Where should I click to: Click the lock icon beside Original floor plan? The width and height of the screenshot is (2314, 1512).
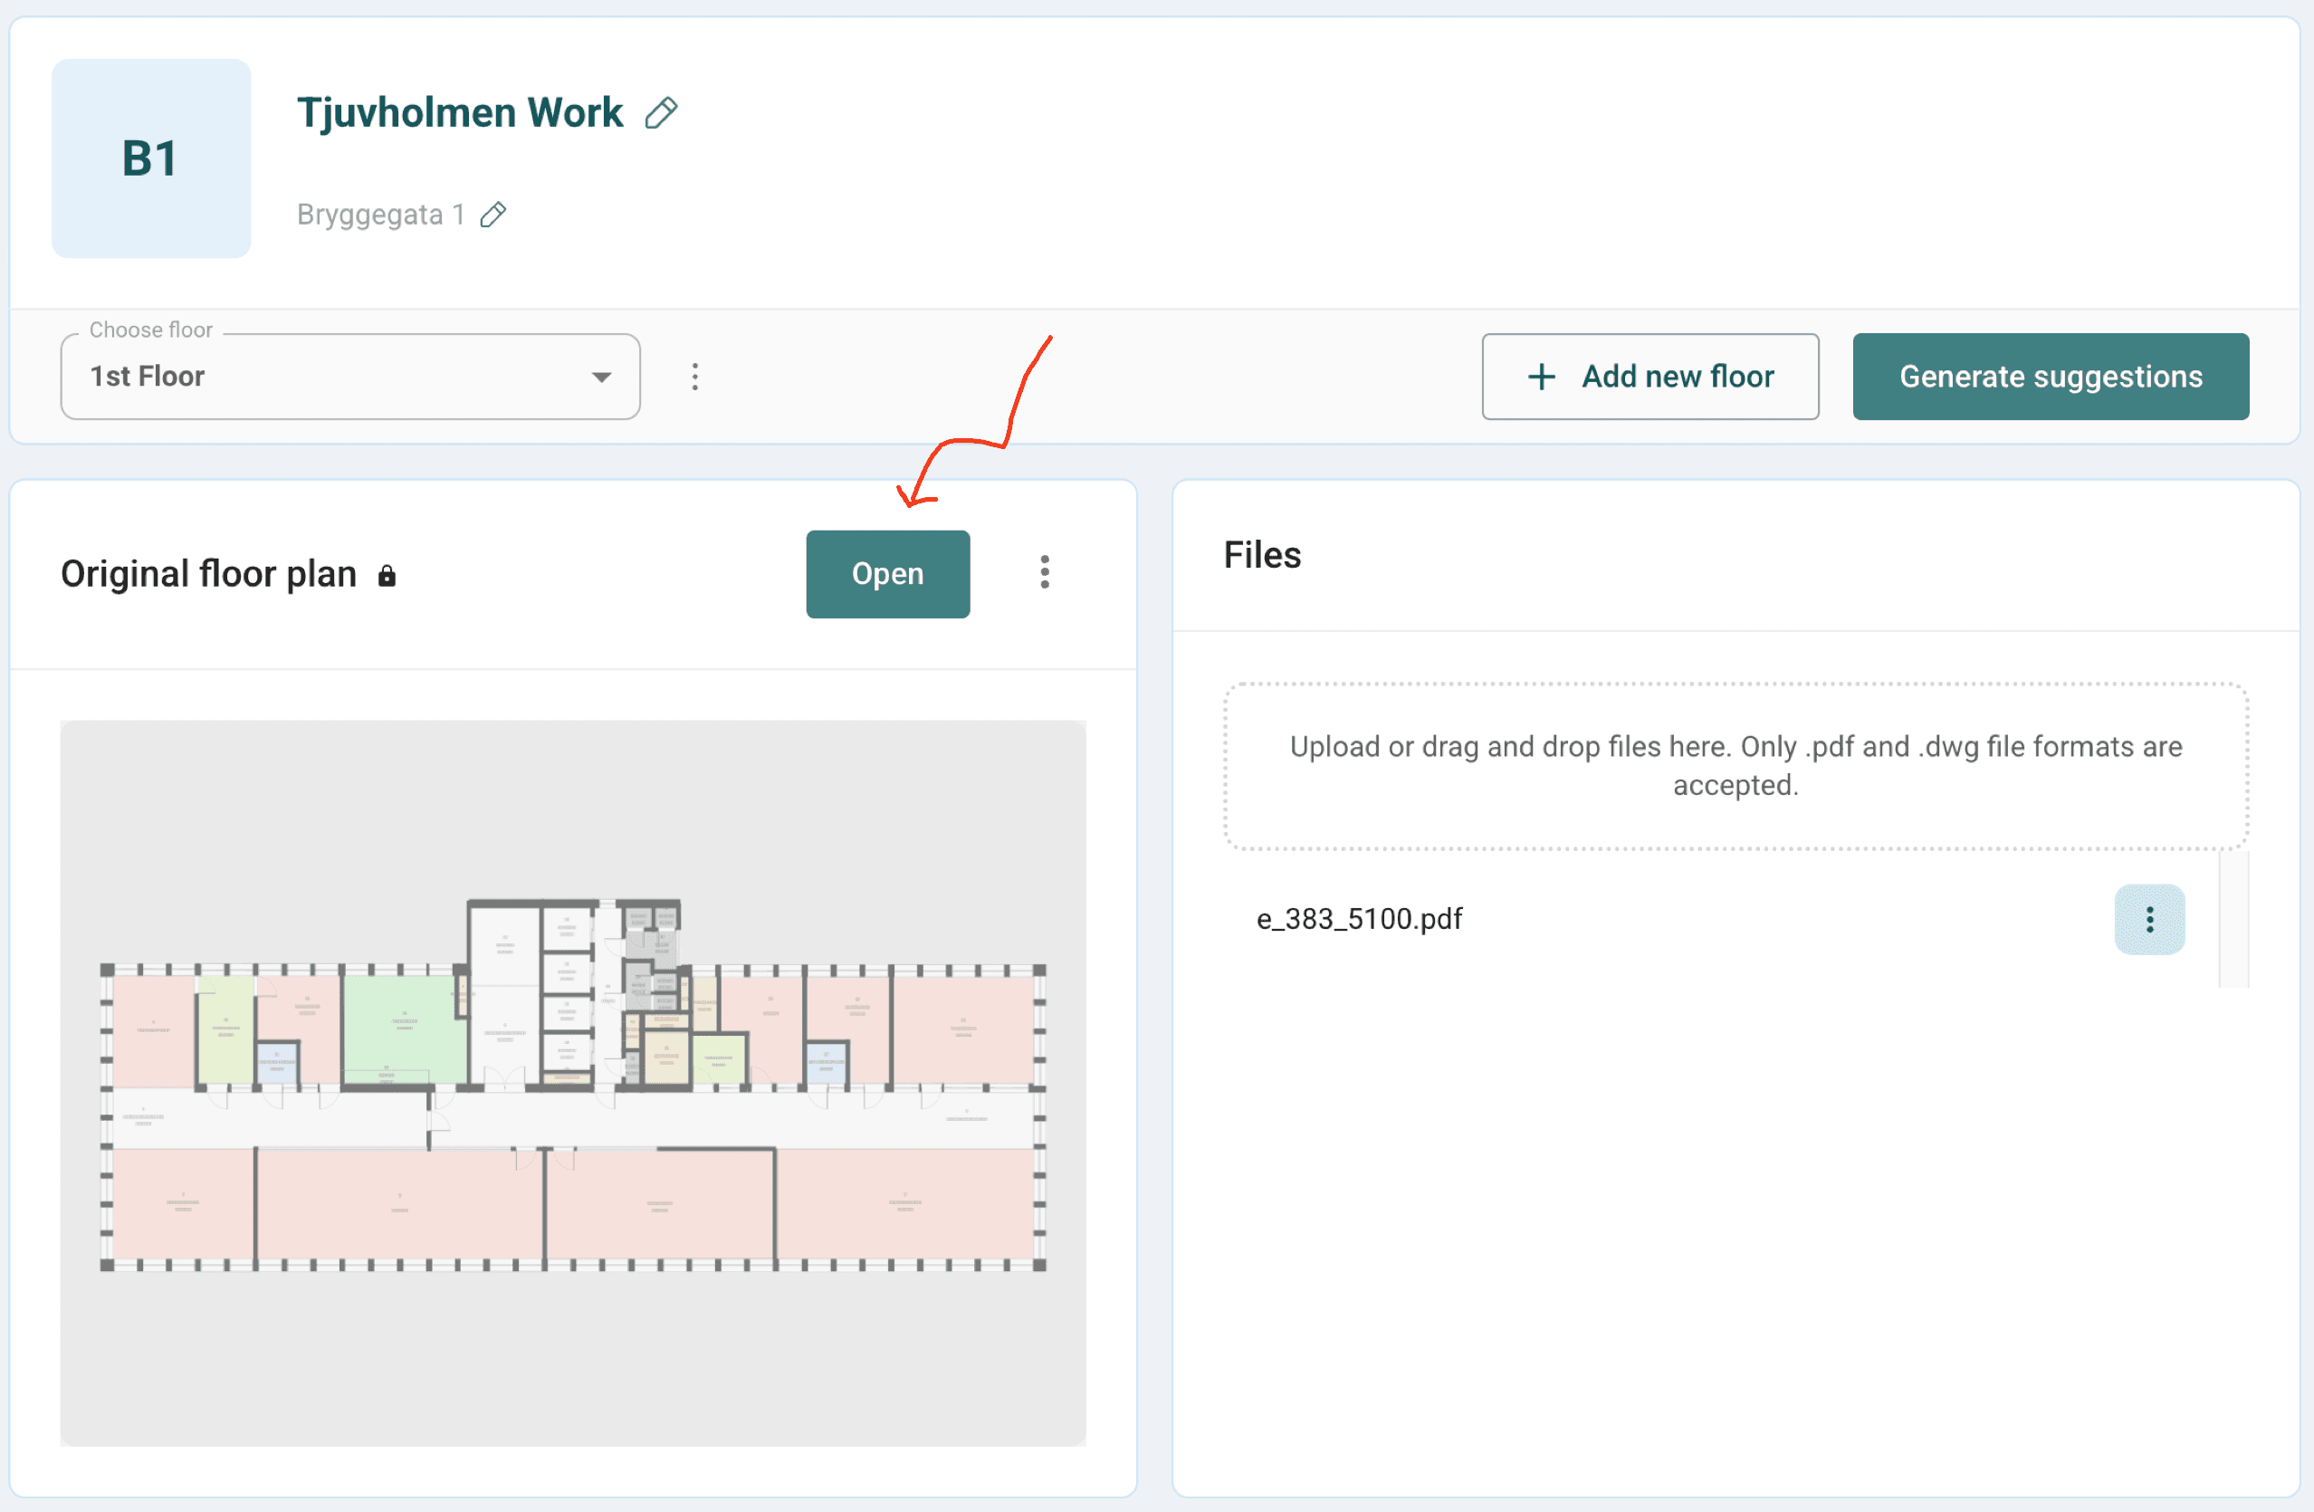point(387,576)
